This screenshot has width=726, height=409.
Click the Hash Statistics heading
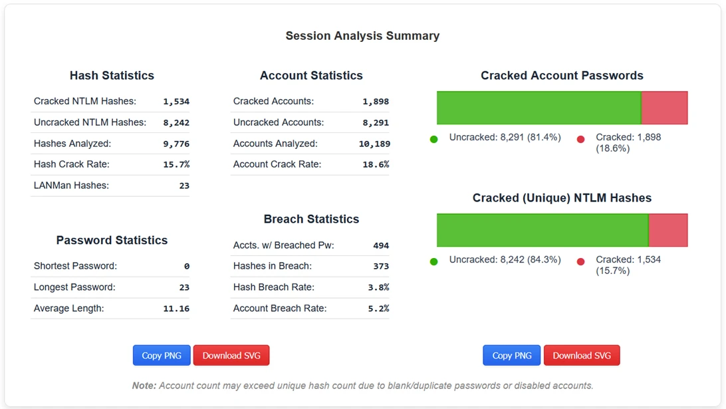pos(111,75)
